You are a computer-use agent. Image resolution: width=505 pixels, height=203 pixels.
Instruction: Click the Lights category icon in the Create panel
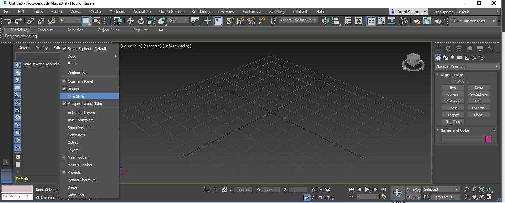coord(453,58)
